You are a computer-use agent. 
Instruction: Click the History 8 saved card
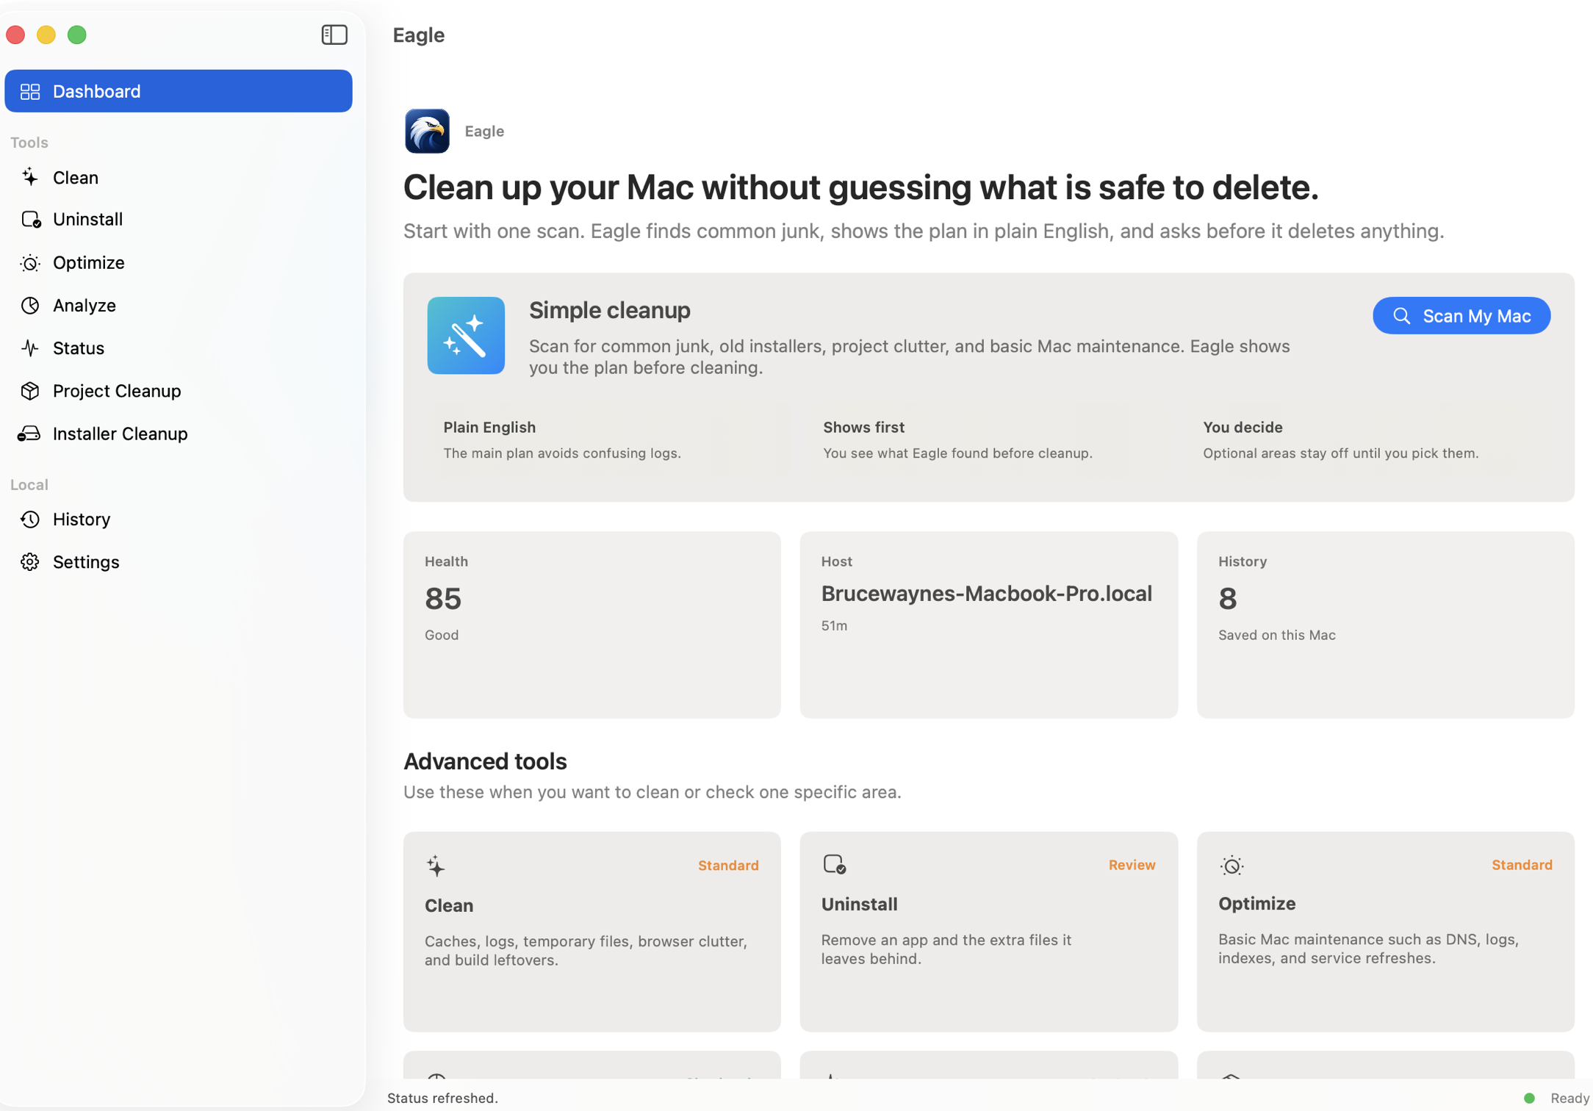(1385, 625)
